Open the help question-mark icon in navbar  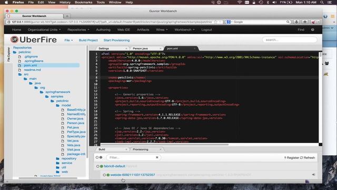[x=312, y=30]
